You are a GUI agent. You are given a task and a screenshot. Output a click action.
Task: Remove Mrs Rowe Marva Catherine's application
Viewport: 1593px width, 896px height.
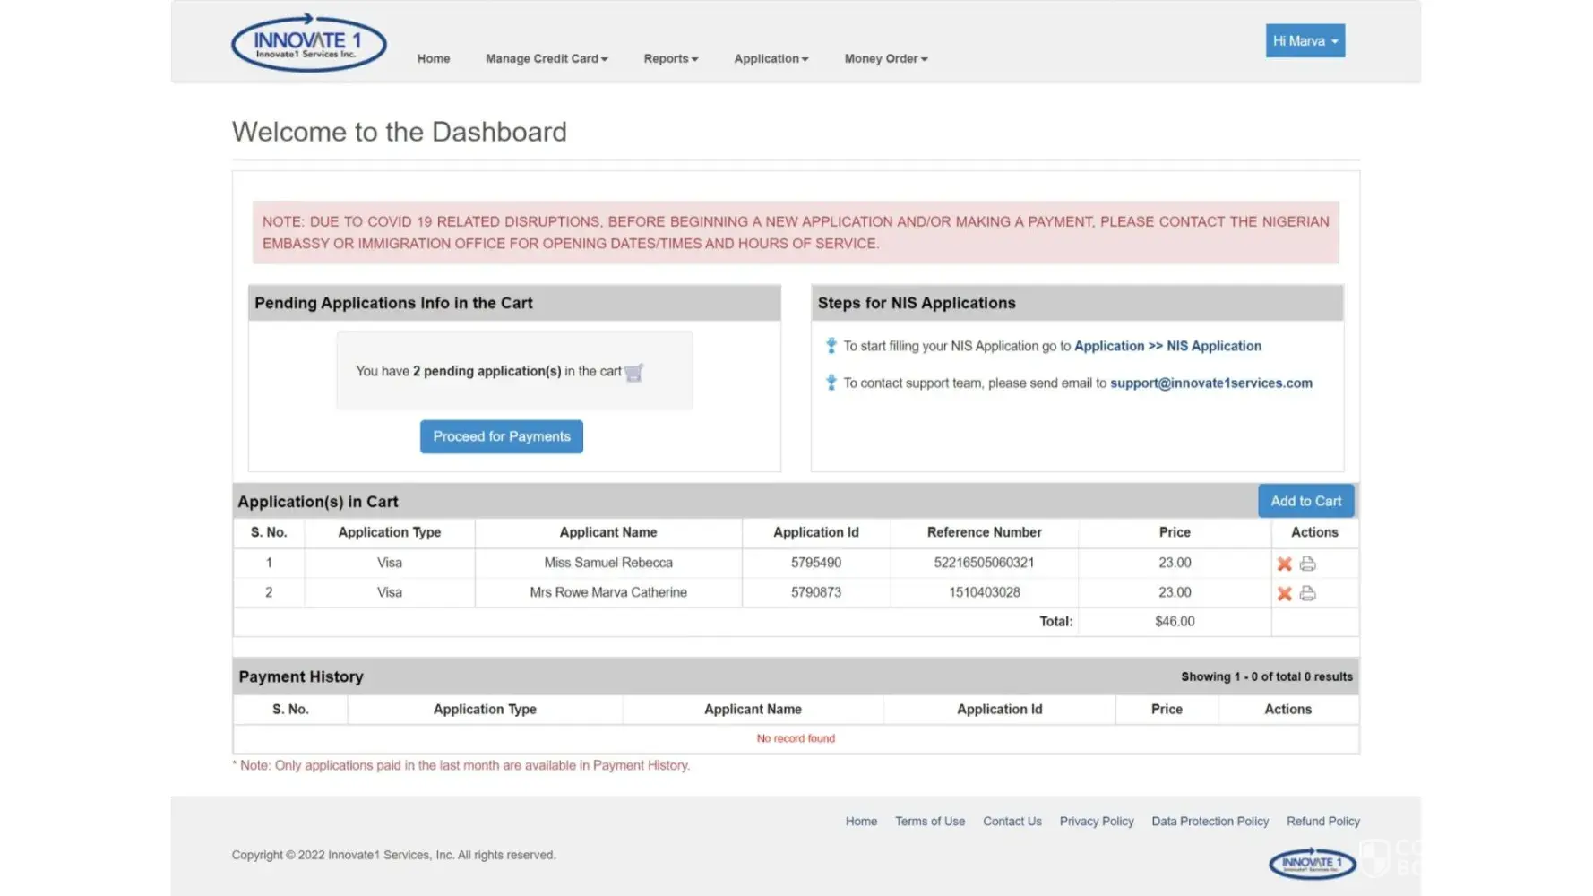coord(1284,593)
